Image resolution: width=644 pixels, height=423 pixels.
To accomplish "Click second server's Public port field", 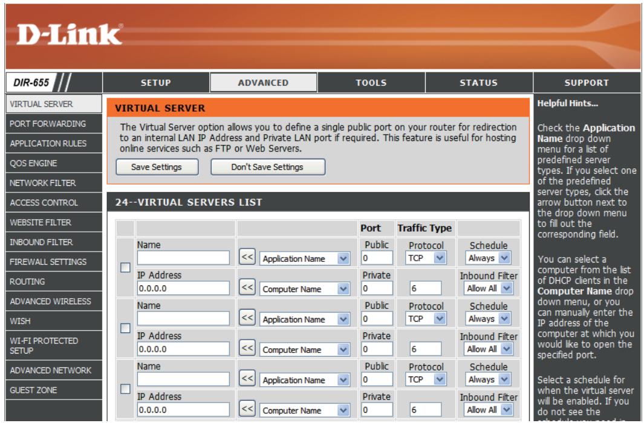I will coord(377,319).
